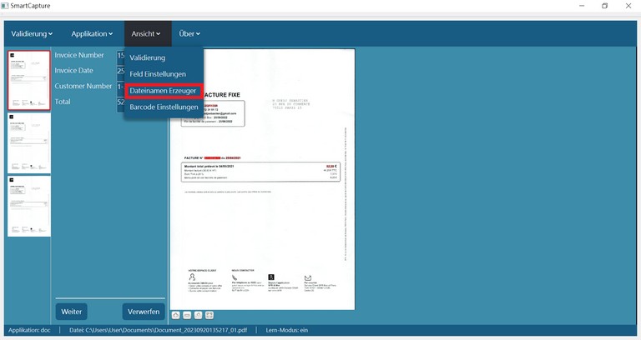Click the 'Invoice Date' label
The image size is (641, 340).
(x=74, y=71)
